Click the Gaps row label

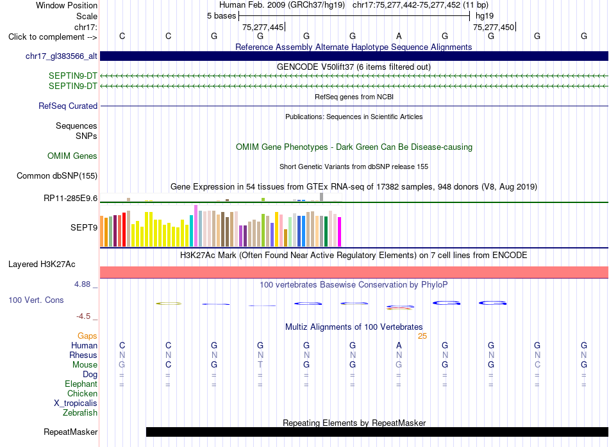coord(87,336)
